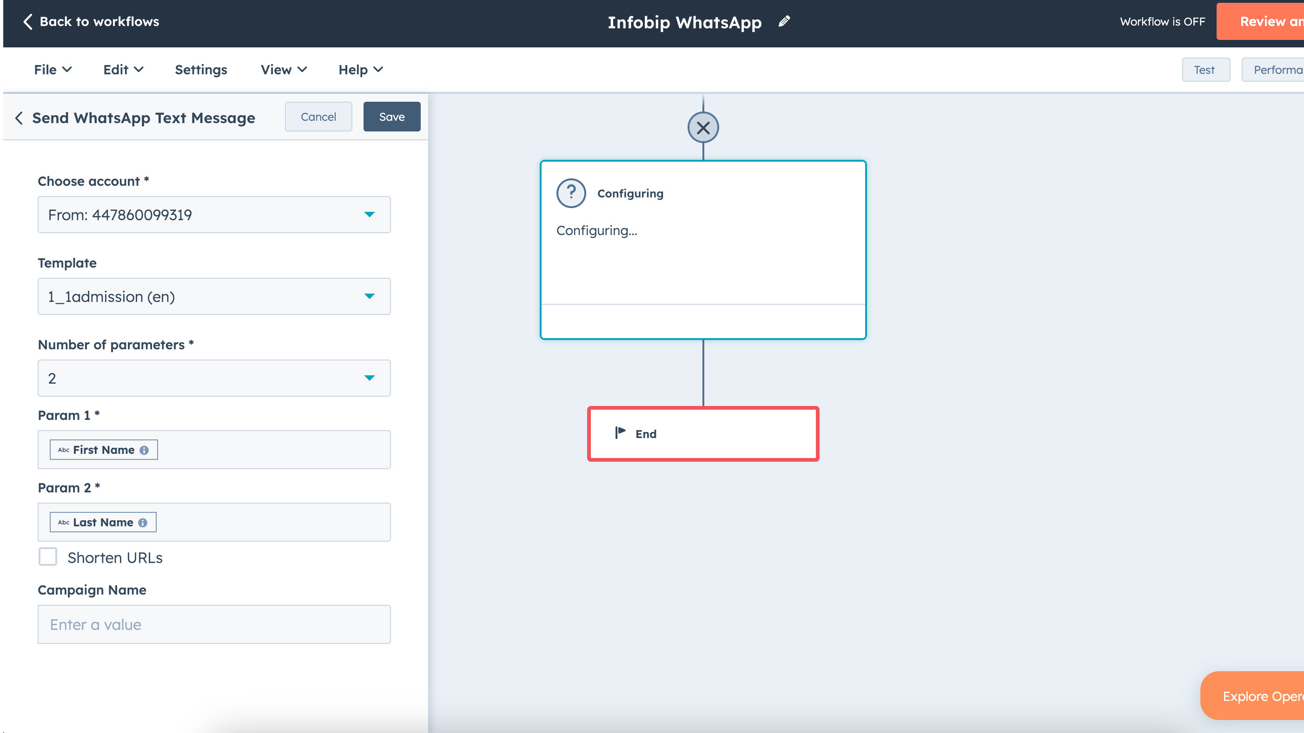Open the View menu
This screenshot has height=733, width=1304.
(x=282, y=69)
